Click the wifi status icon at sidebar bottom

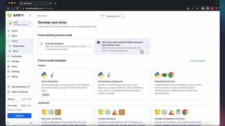coord(8,123)
